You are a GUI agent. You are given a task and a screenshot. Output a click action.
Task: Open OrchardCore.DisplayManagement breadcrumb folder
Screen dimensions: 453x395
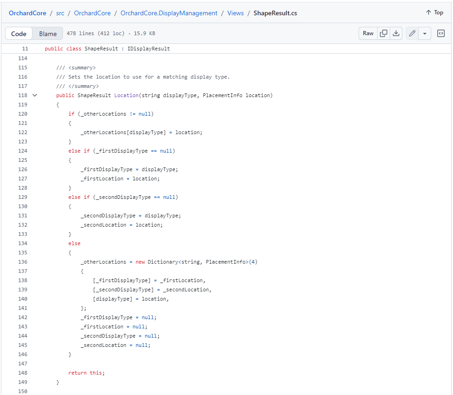(x=169, y=13)
